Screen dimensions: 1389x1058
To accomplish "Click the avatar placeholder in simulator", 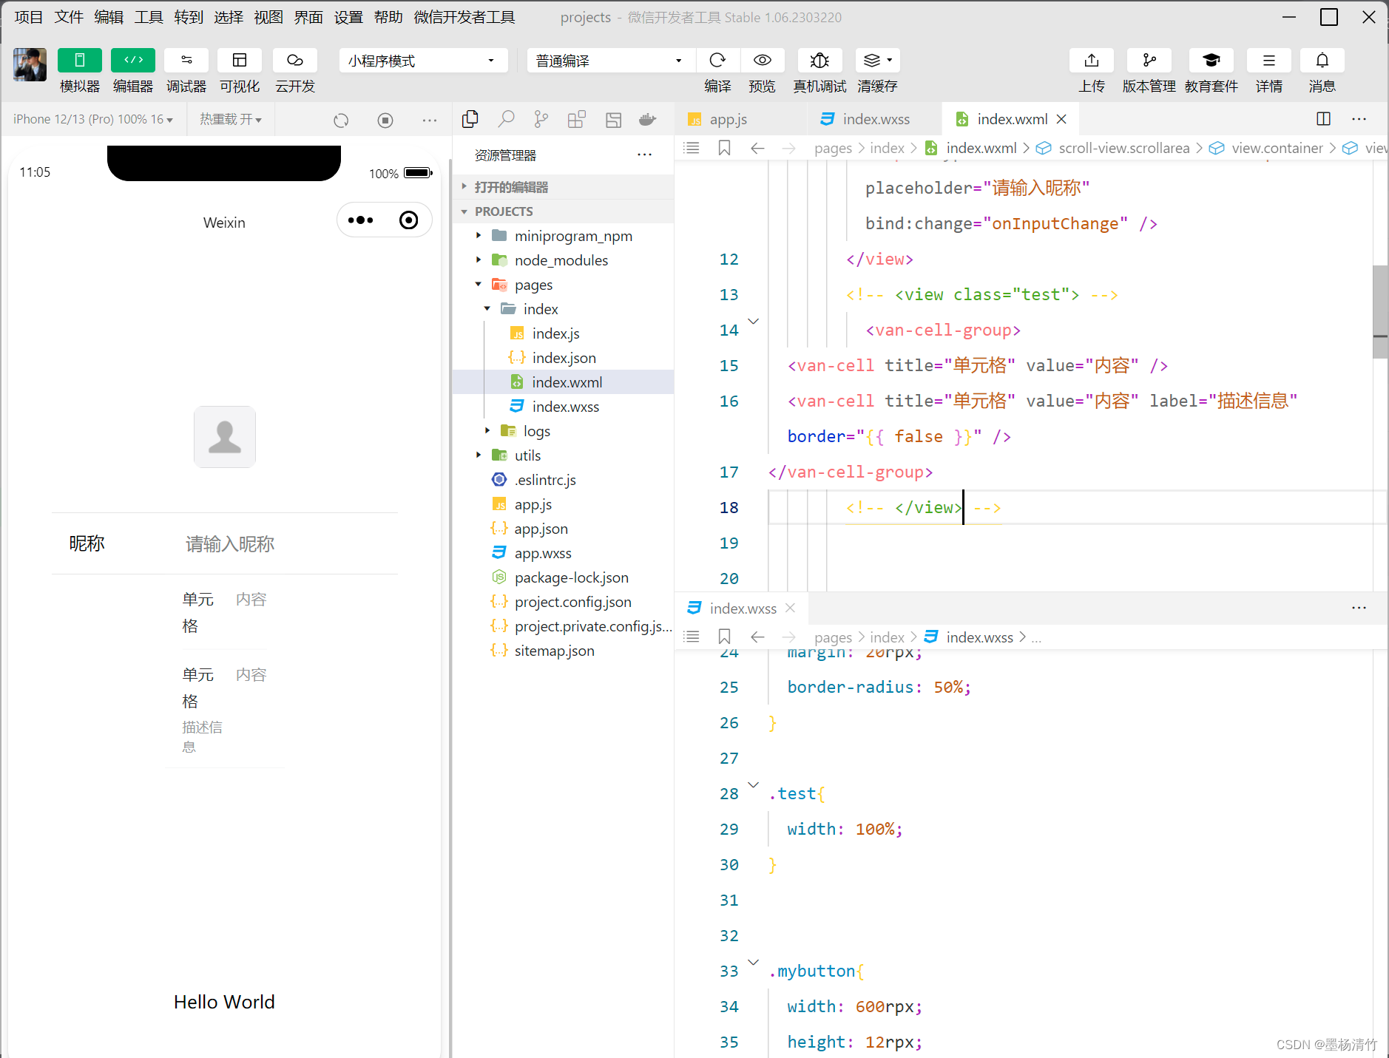I will 225,437.
